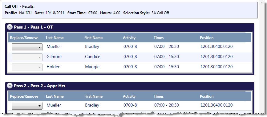Open Replace/Remove dropdown for Gilmore row
This screenshot has width=267, height=117.
27,57
